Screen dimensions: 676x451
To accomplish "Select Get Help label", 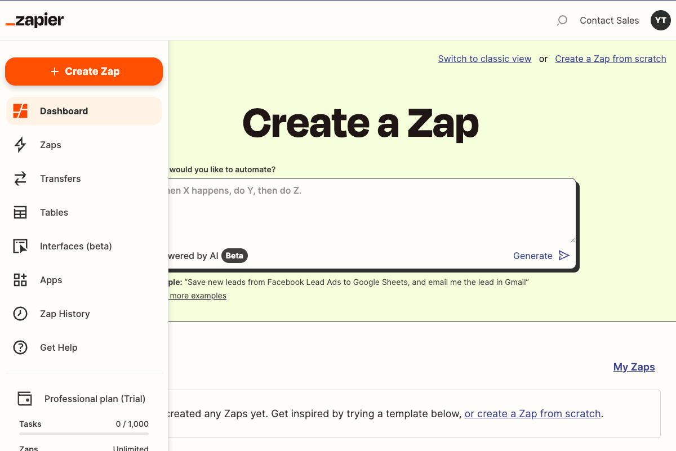I will tap(59, 347).
